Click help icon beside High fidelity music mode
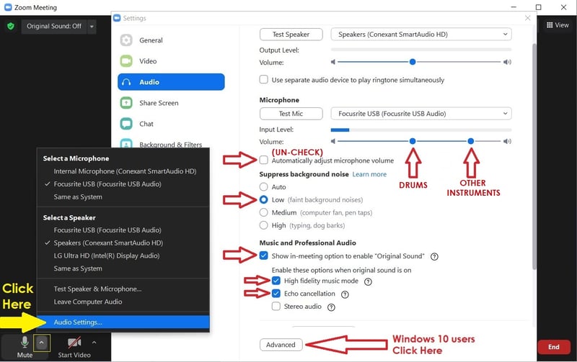Viewport: 577px width, 362px height. [x=368, y=281]
